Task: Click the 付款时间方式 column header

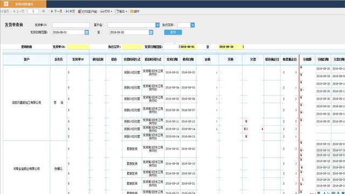Action: point(132,59)
